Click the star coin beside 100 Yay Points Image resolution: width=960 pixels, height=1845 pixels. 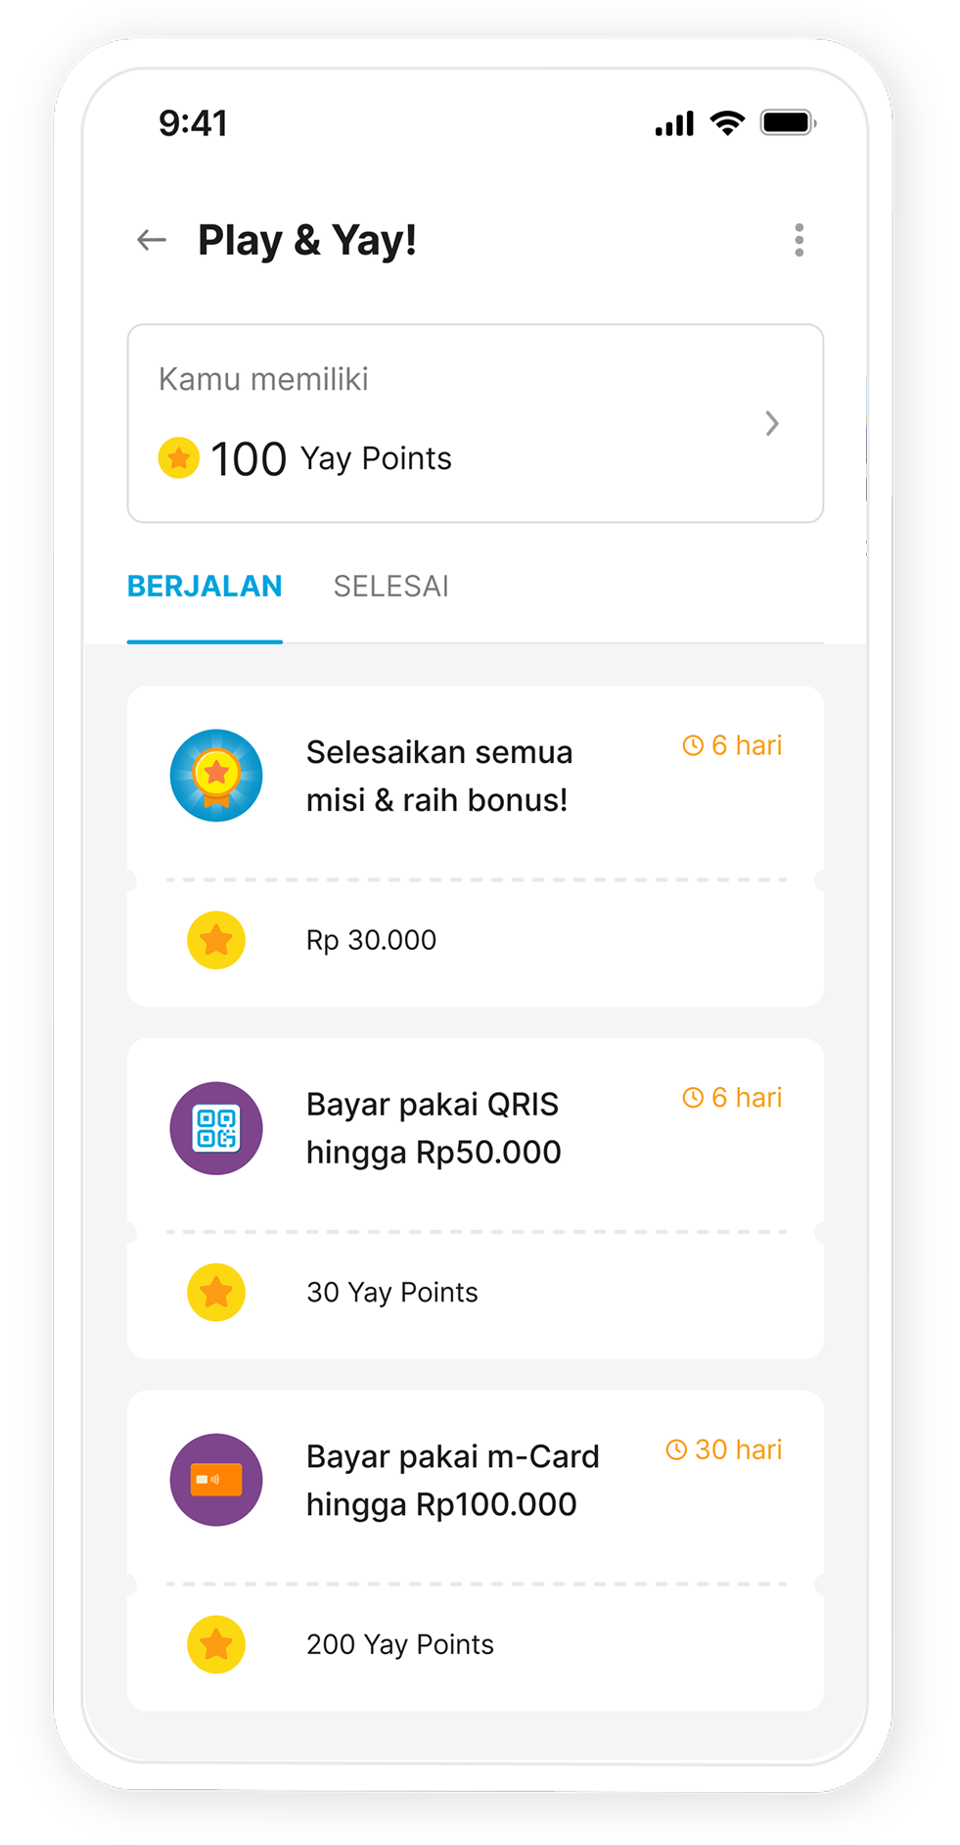coord(179,458)
